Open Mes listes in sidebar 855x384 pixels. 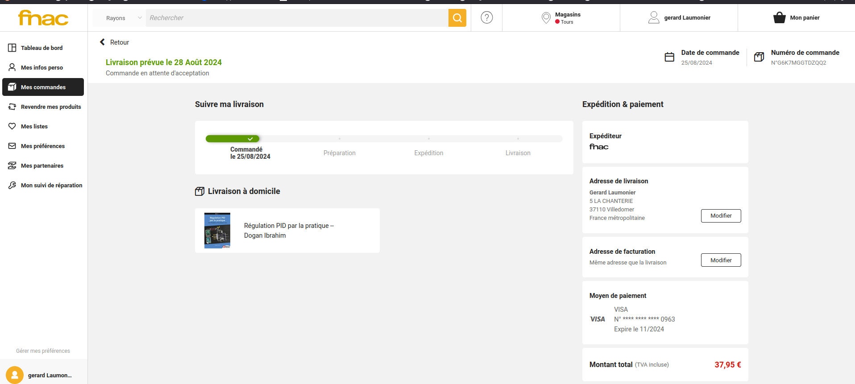34,126
